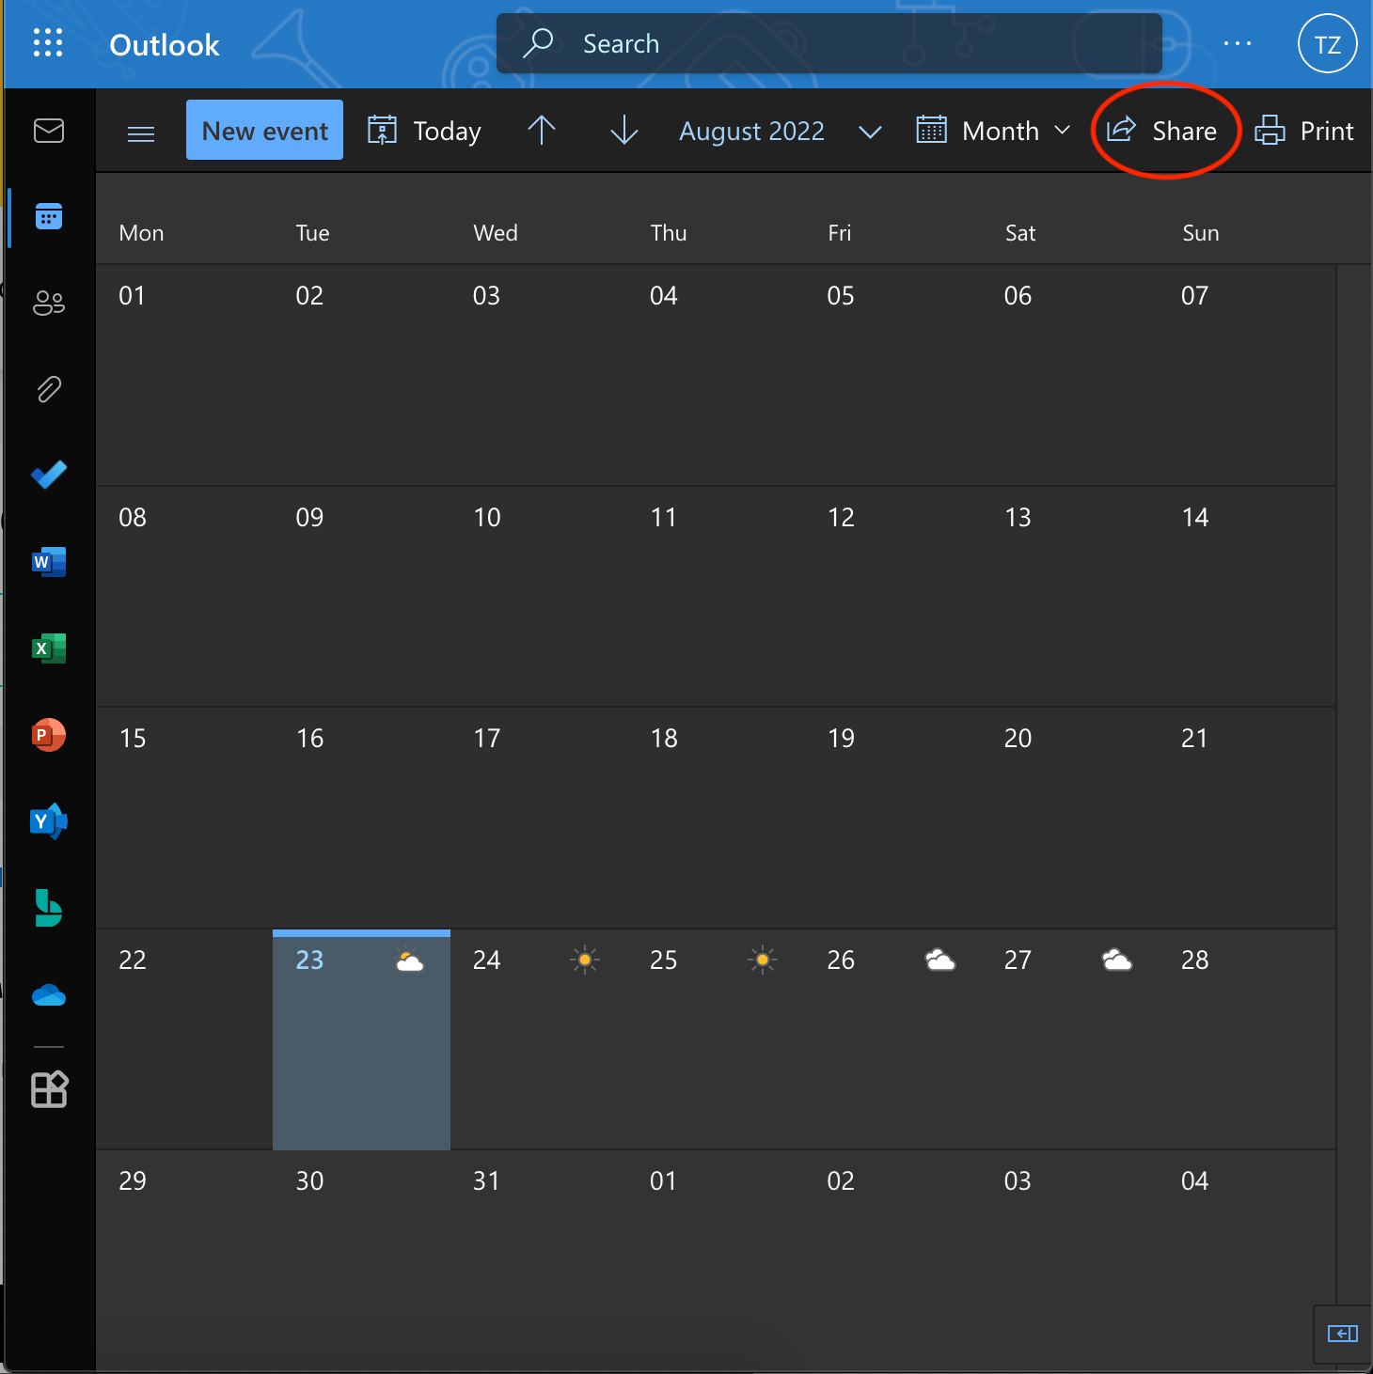Open the Files paperclip icon
This screenshot has height=1374, width=1373.
(x=49, y=389)
